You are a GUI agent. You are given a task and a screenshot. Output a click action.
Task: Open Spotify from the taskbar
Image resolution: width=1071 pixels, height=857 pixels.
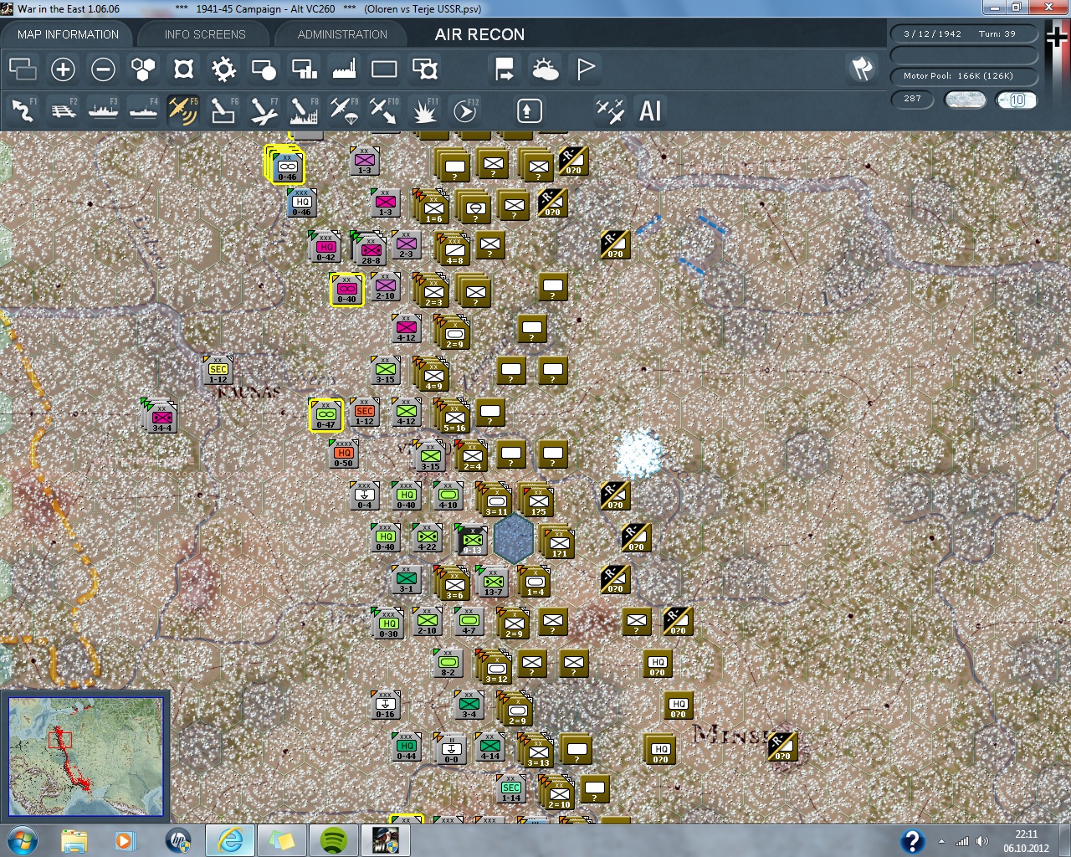point(334,840)
